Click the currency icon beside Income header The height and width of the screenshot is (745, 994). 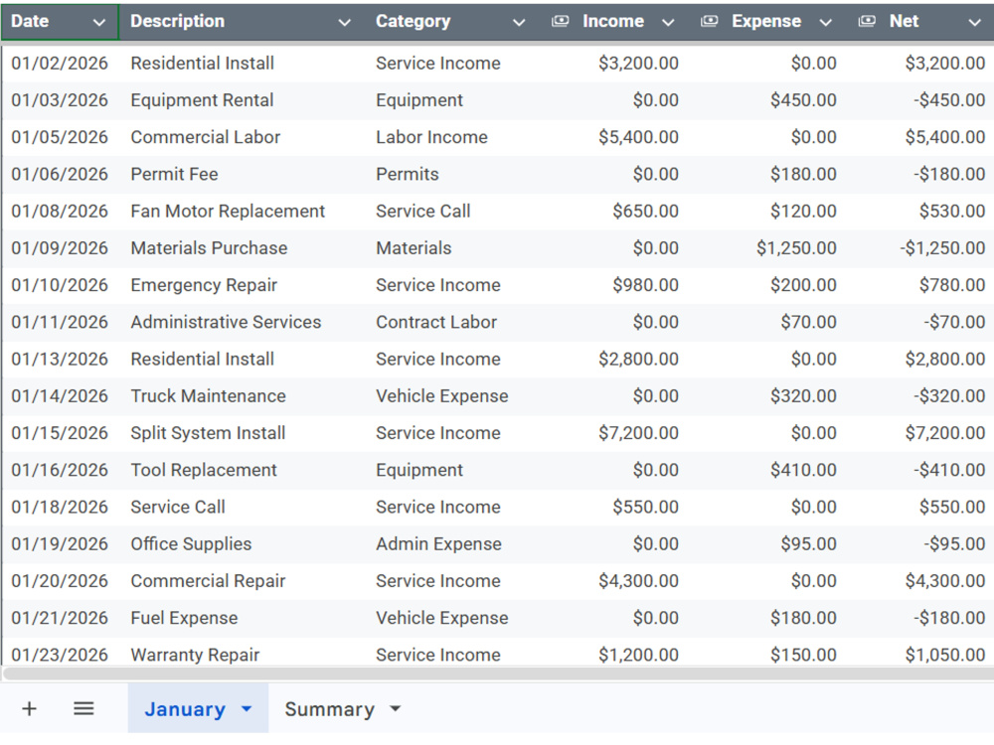[560, 21]
